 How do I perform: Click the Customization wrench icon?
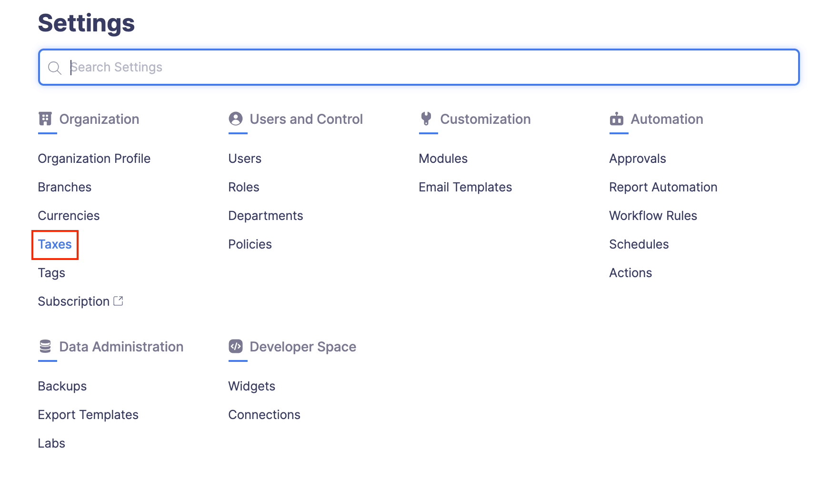(x=426, y=119)
